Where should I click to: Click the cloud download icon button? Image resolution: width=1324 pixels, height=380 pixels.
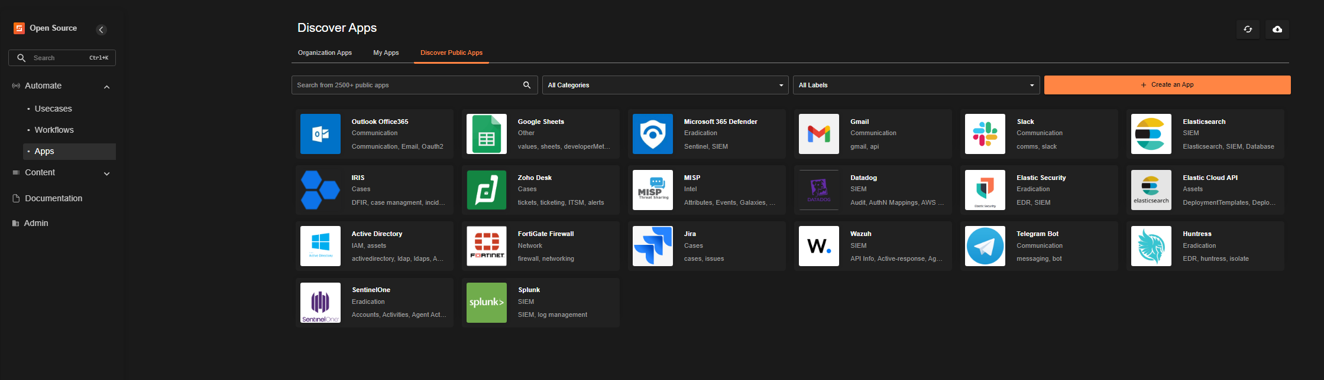point(1277,30)
